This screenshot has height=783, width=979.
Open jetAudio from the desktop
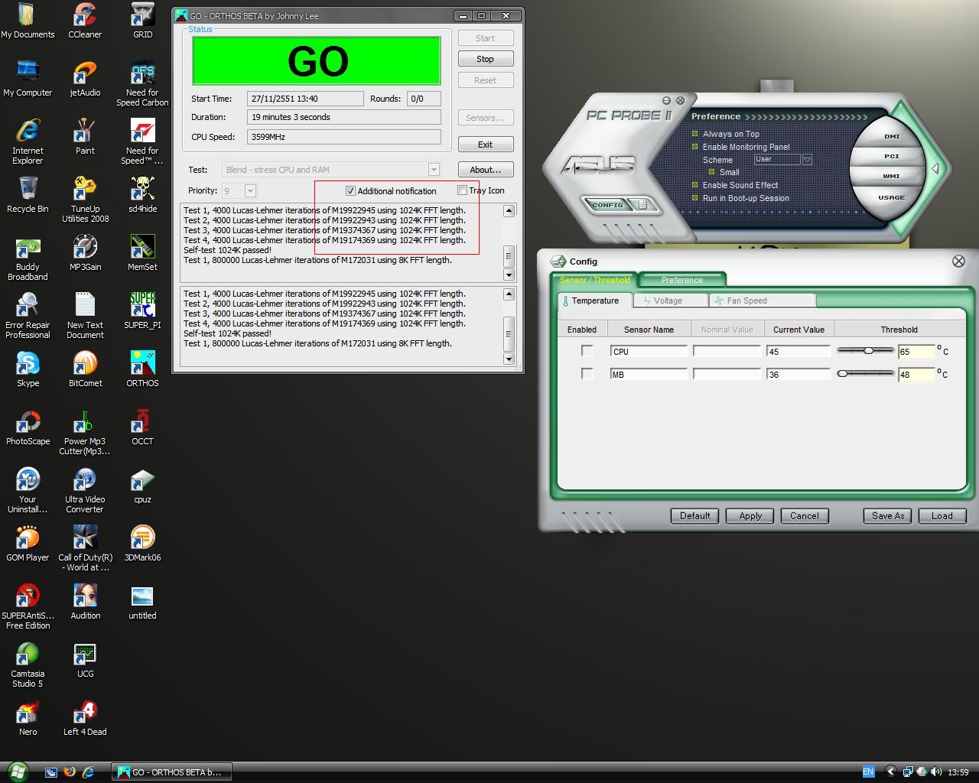85,79
